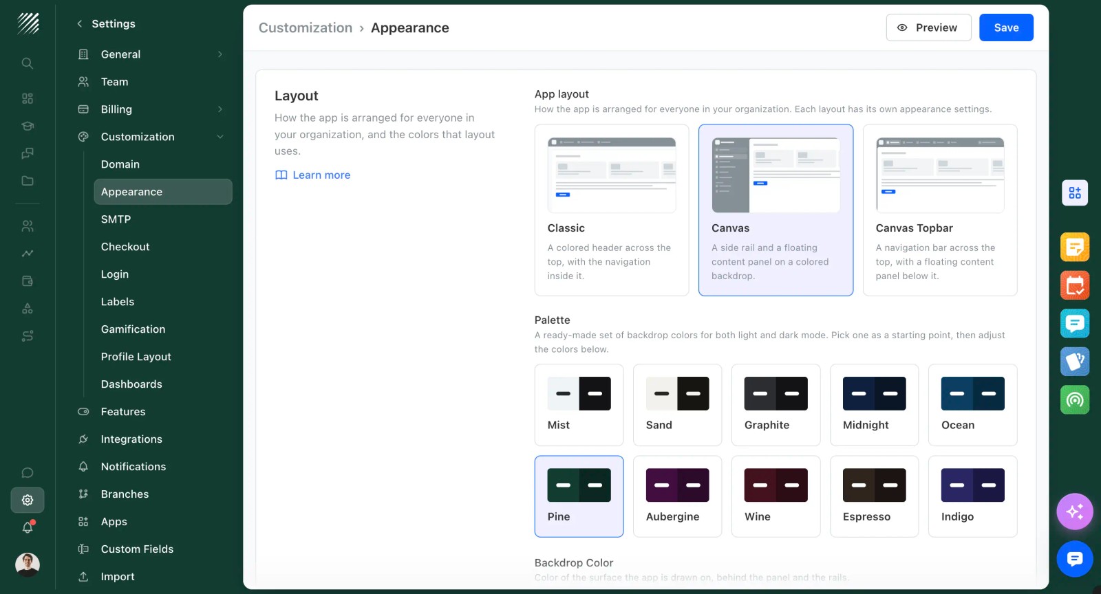Open the purple AI sparkle assistant button
1101x594 pixels.
(1075, 511)
